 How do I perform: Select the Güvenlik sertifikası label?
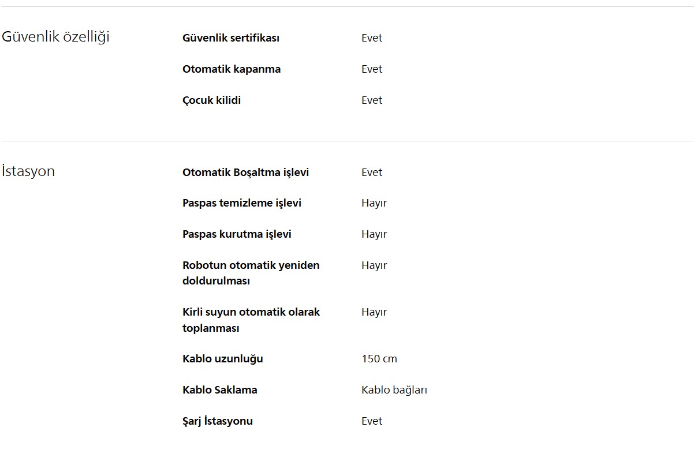click(231, 38)
